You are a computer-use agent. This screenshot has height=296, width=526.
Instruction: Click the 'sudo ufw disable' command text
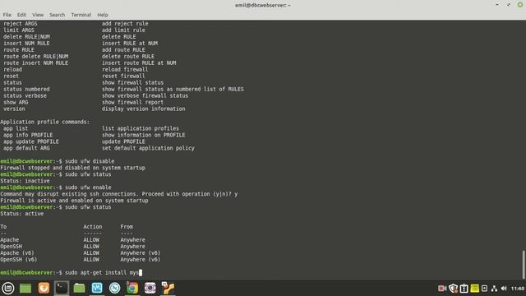[90, 161]
